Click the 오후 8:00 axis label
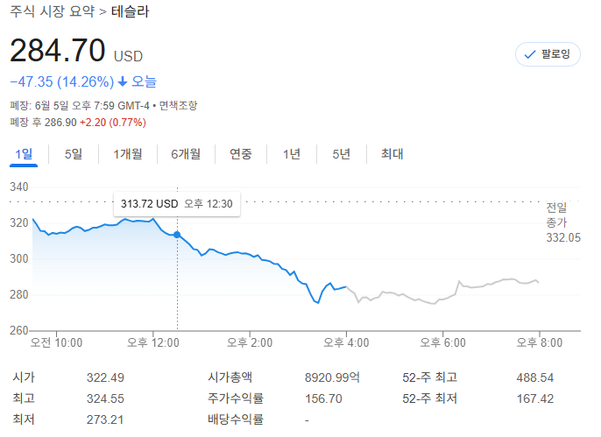 [540, 342]
